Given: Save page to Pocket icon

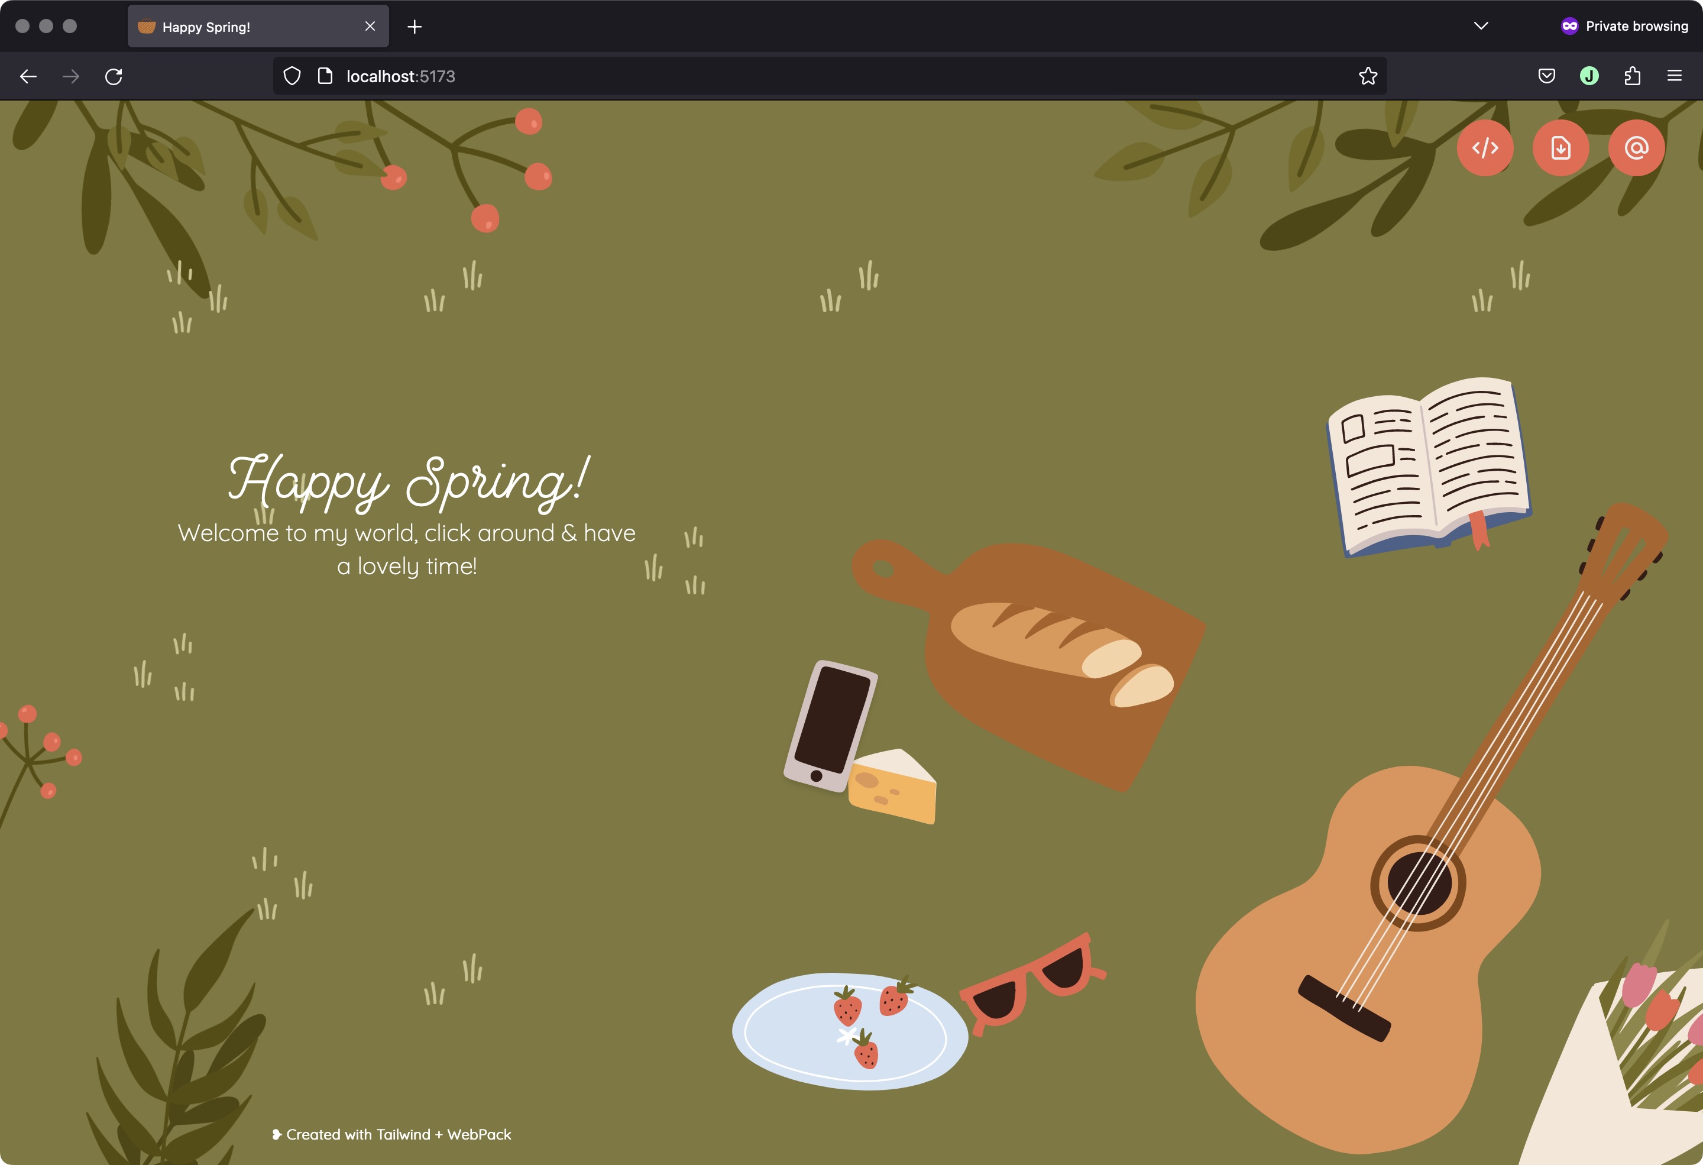Looking at the screenshot, I should (1546, 76).
